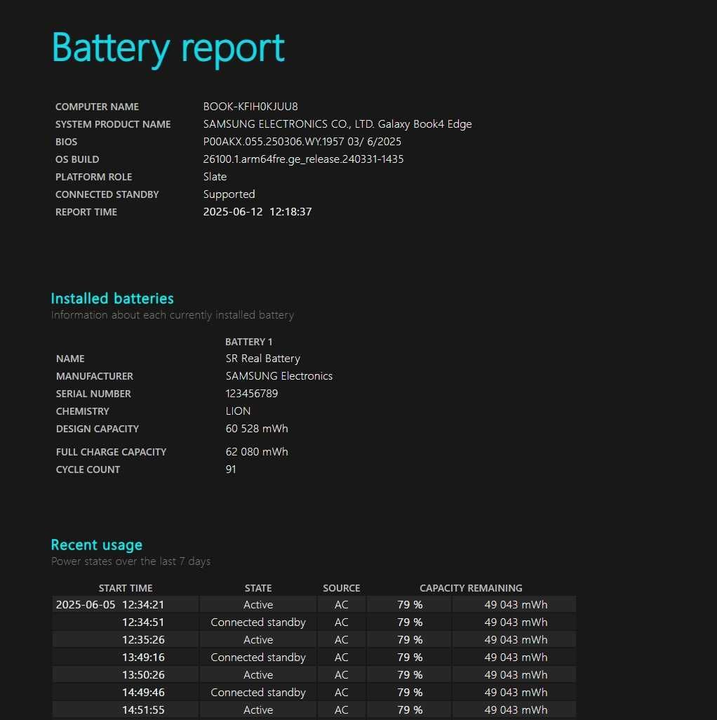The image size is (717, 720).
Task: Select cycle count value 91
Action: 231,469
